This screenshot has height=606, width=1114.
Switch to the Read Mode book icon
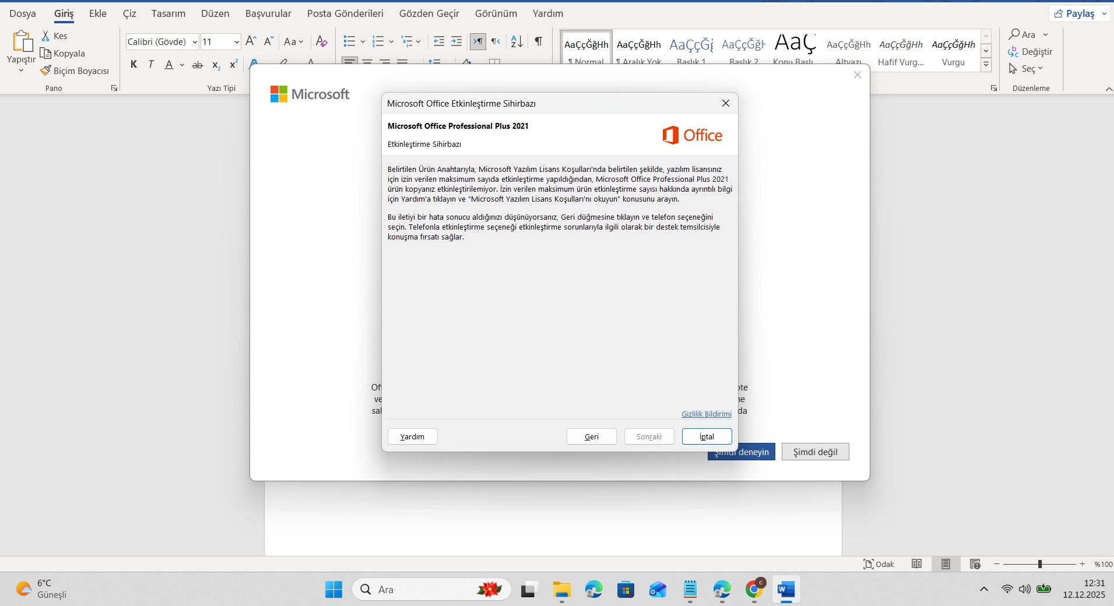point(917,564)
